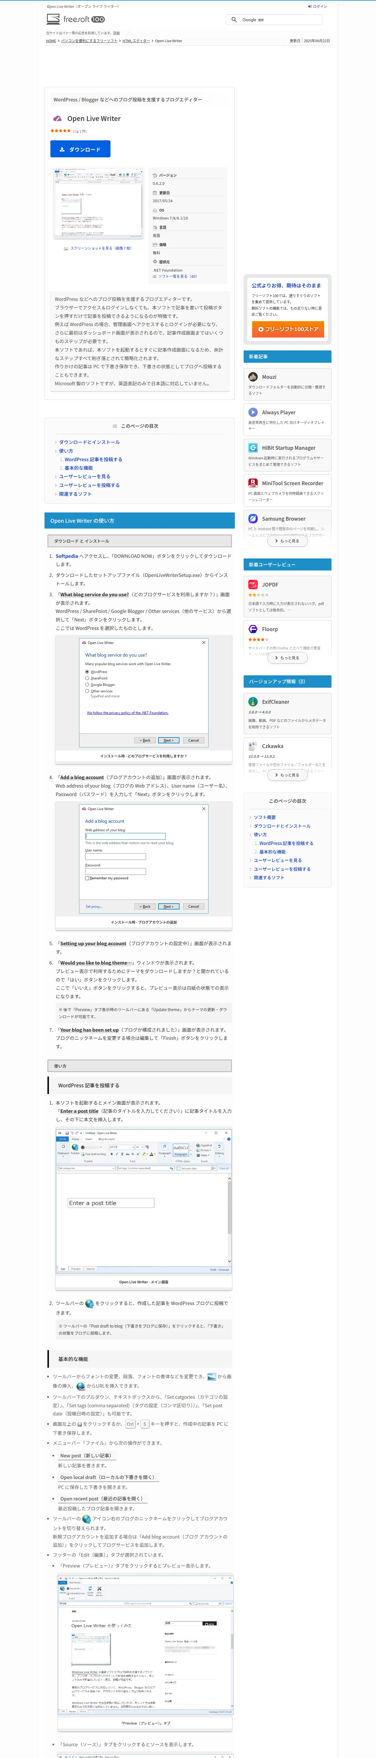Open the Always Player icon
Viewport: 376px width, 1758px height.
pyautogui.click(x=253, y=412)
